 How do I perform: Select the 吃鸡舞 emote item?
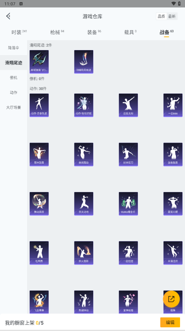(39, 253)
